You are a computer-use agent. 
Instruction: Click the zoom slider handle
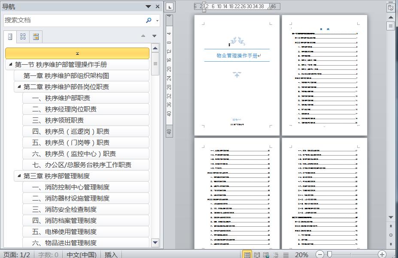point(329,255)
